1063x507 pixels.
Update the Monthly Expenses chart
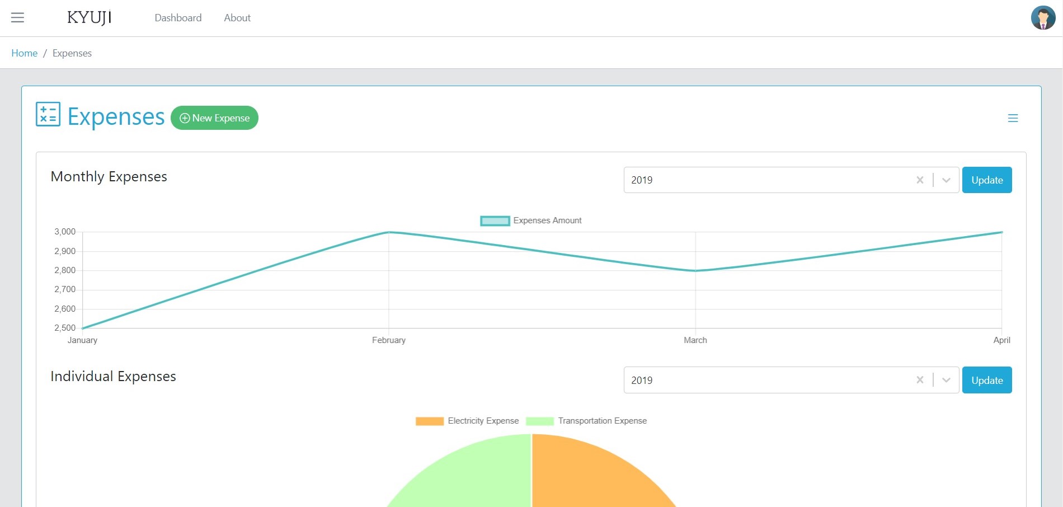pos(987,180)
